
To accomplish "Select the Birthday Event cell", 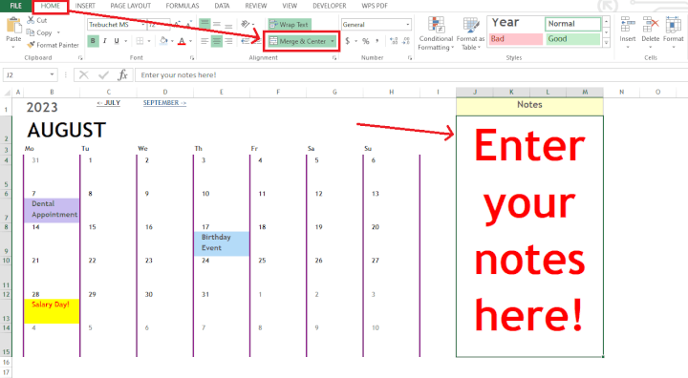I will 222,243.
